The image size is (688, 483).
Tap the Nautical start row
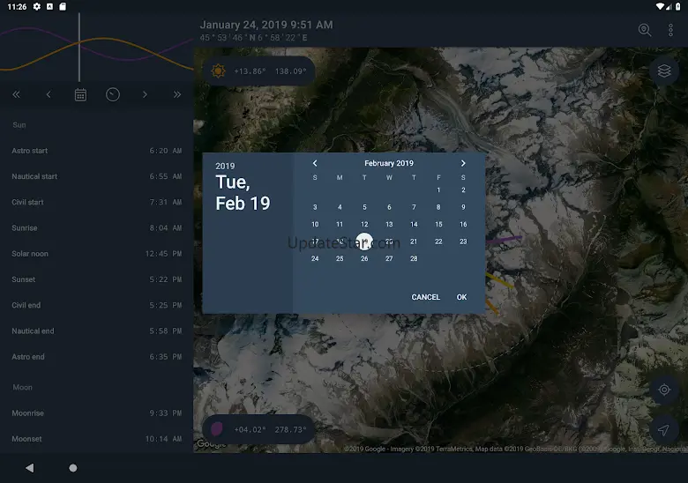(x=96, y=176)
